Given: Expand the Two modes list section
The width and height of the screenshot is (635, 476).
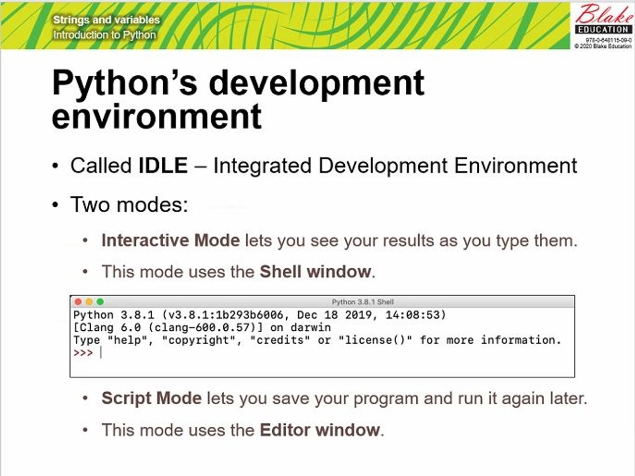Looking at the screenshot, I should 129,204.
